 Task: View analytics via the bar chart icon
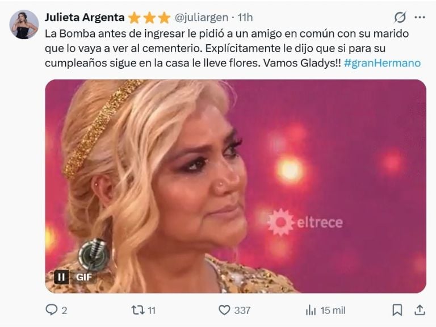click(x=311, y=310)
